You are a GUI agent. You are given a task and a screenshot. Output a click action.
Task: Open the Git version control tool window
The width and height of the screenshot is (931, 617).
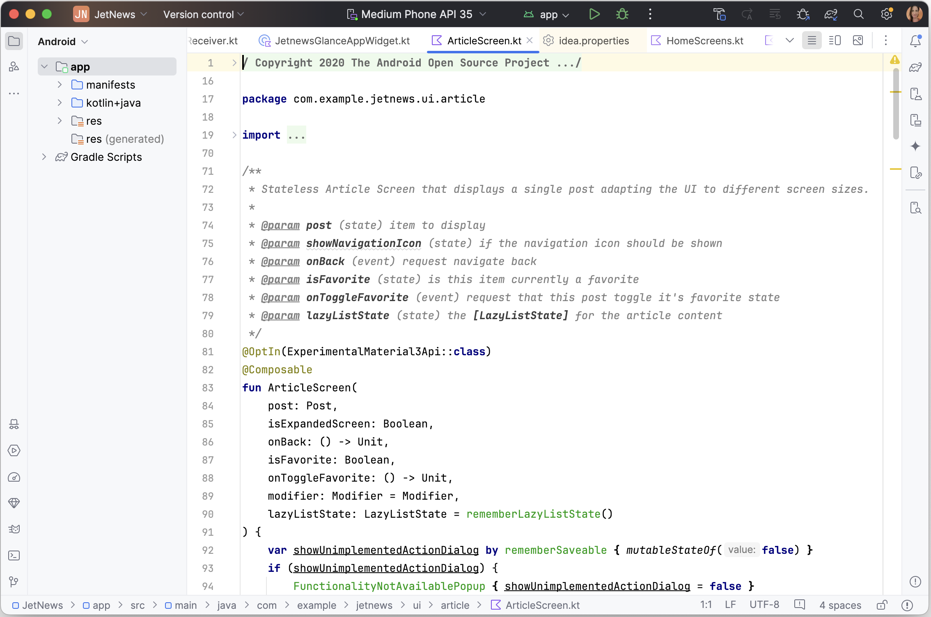pos(14,582)
